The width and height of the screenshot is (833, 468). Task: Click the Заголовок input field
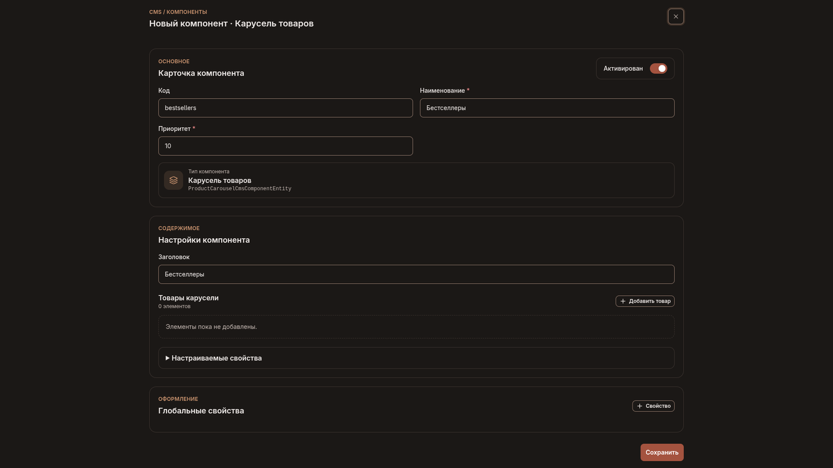tap(417, 274)
